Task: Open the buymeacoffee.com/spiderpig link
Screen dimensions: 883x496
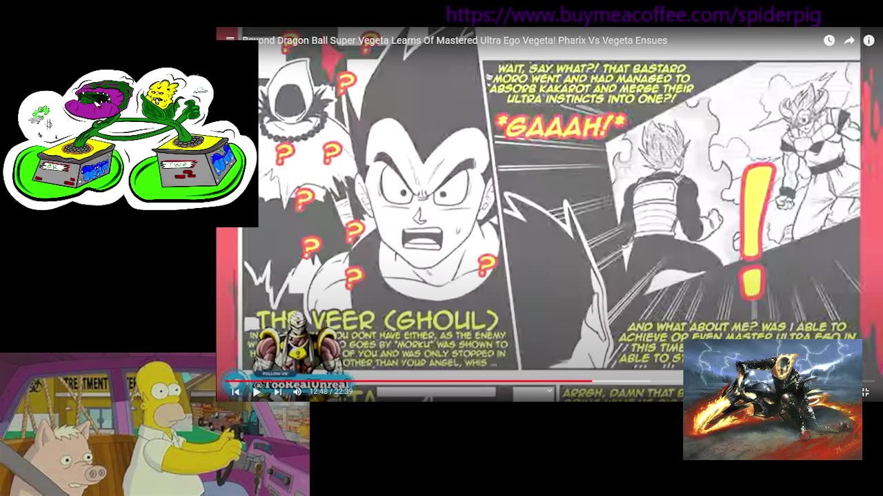Action: point(633,15)
